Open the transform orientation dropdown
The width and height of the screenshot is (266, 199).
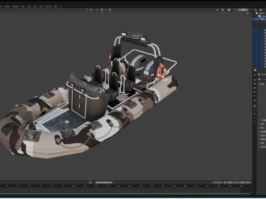click(x=91, y=10)
